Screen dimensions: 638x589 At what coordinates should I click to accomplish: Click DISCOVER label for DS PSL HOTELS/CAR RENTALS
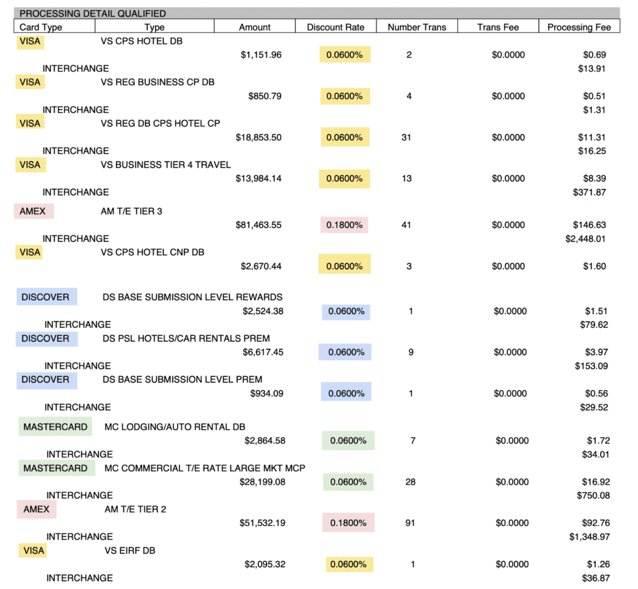[x=45, y=338]
